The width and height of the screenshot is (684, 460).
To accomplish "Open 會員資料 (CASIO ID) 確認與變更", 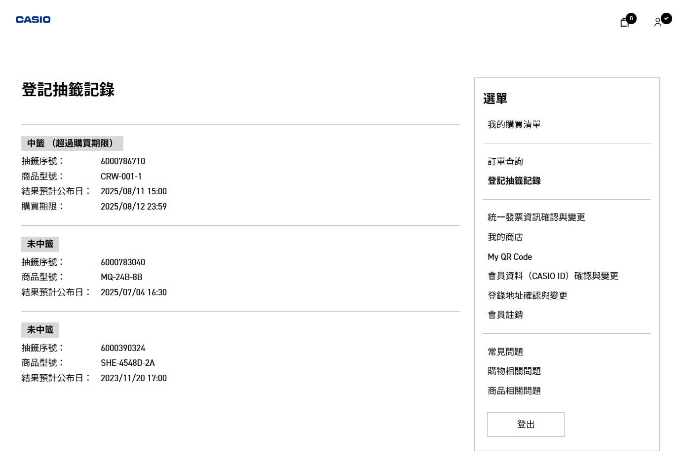I will click(x=553, y=276).
